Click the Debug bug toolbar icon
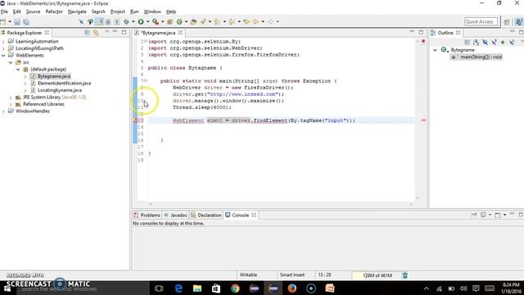This screenshot has width=524, height=295. tap(126, 22)
